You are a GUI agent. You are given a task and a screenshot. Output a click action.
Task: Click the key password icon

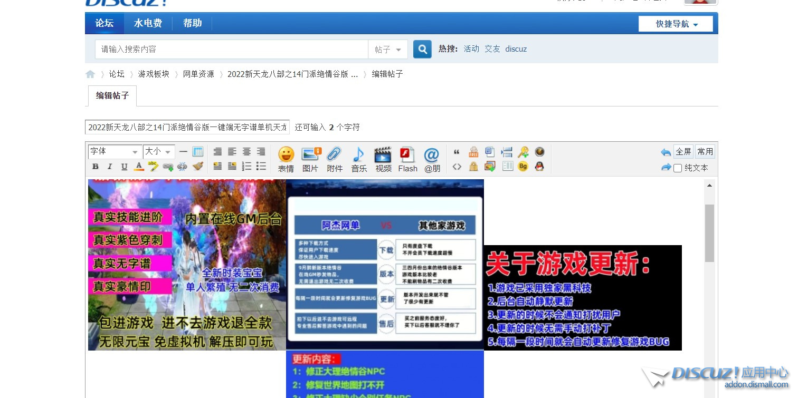[523, 152]
